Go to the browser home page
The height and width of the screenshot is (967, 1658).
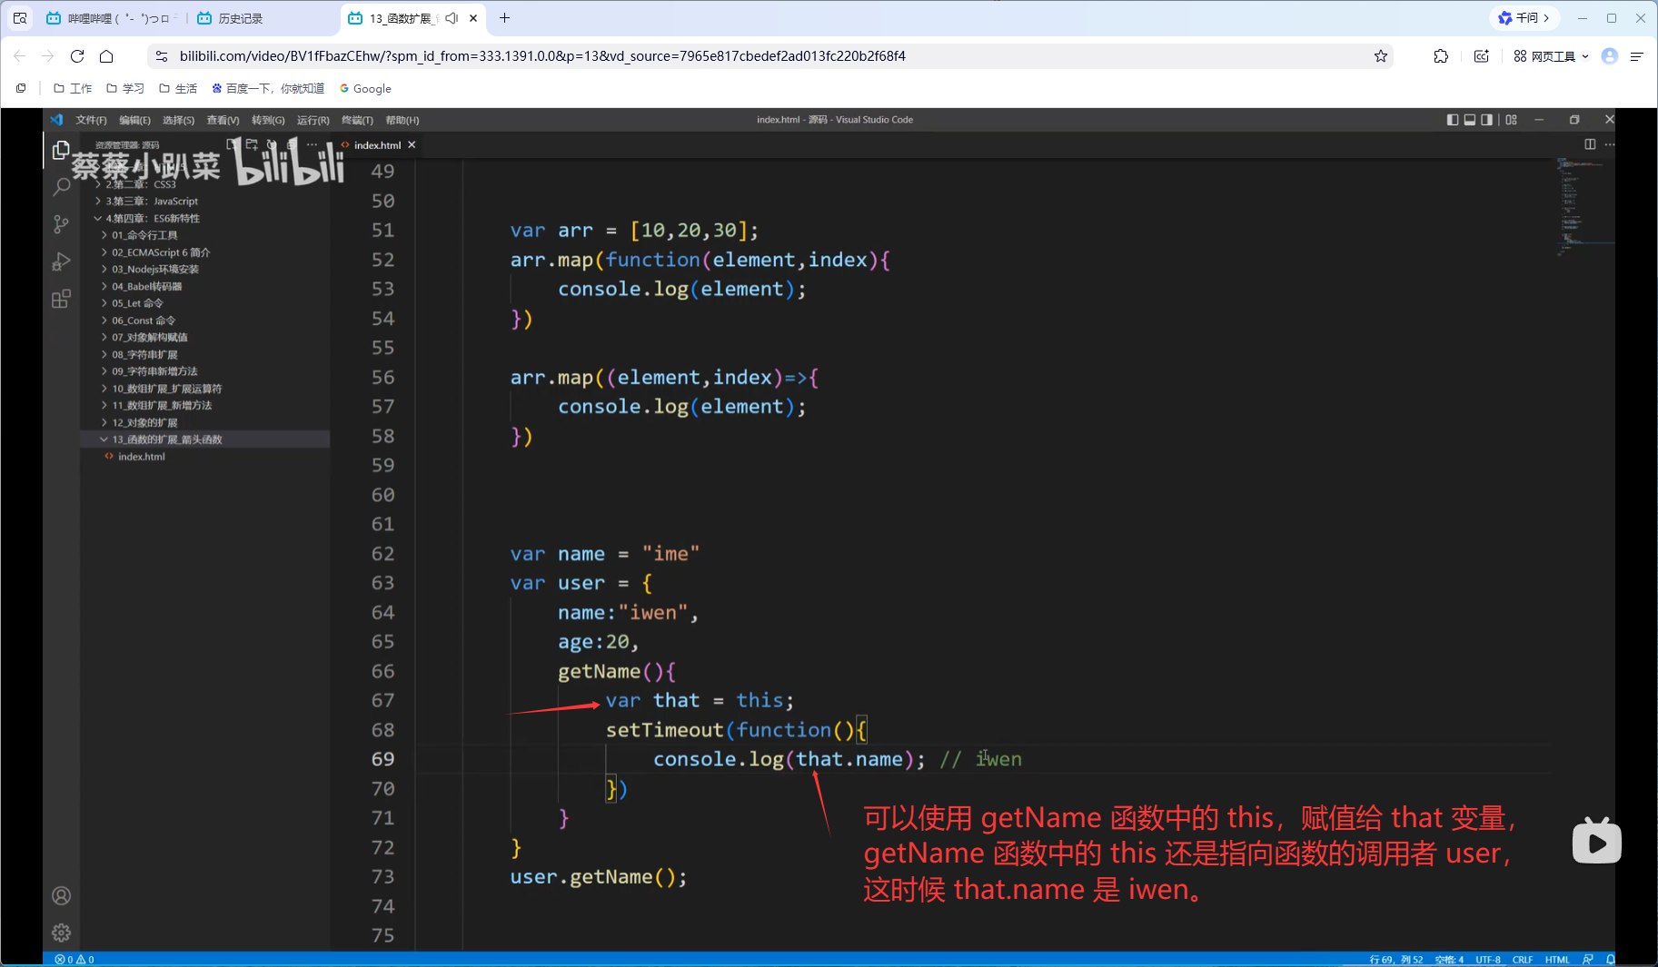click(x=106, y=56)
